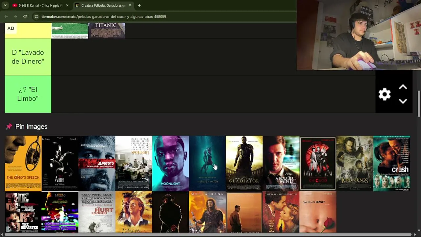Switch to the El Karnal - Chica Hippie YouTube tab
Image resolution: width=421 pixels, height=237 pixels.
40,5
